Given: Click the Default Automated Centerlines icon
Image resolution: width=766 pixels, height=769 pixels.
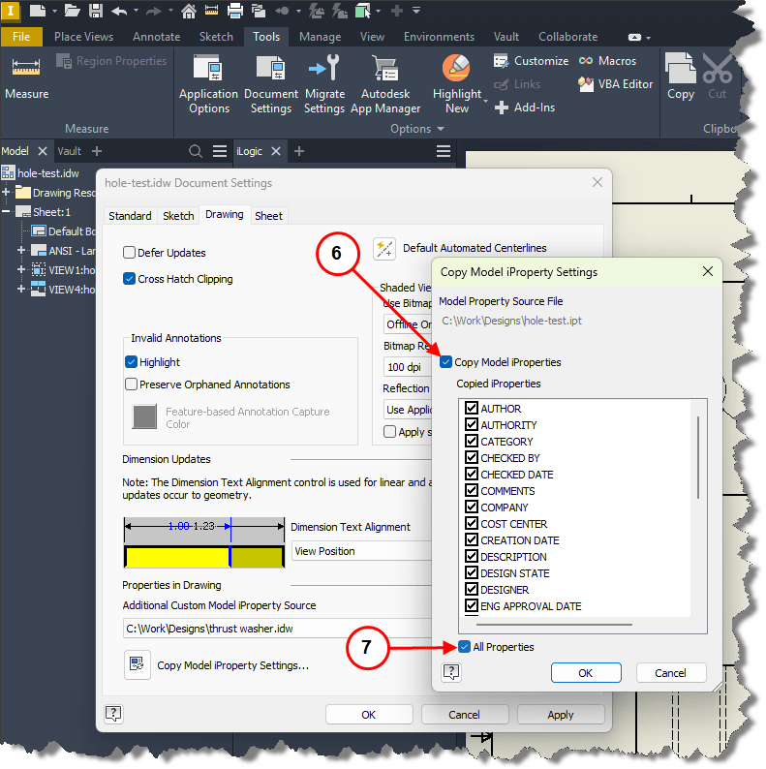Looking at the screenshot, I should pyautogui.click(x=384, y=249).
